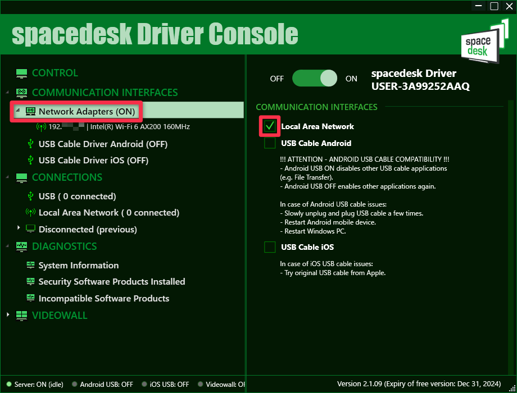Image resolution: width=517 pixels, height=393 pixels.
Task: Click the VIDEOWALL grid icon
Action: click(21, 316)
